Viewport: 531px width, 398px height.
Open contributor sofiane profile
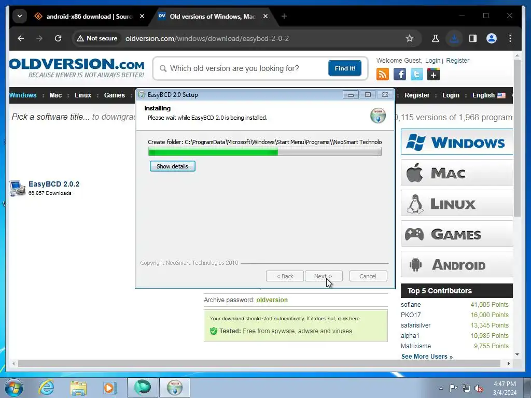pyautogui.click(x=411, y=305)
